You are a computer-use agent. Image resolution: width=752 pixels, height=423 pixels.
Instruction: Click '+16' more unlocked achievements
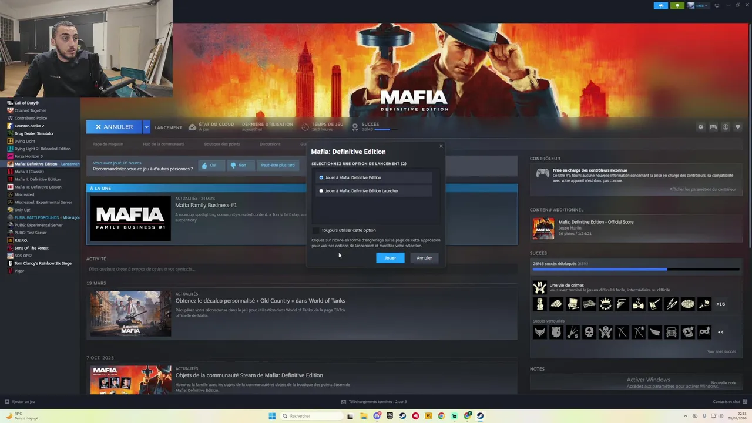(x=720, y=304)
